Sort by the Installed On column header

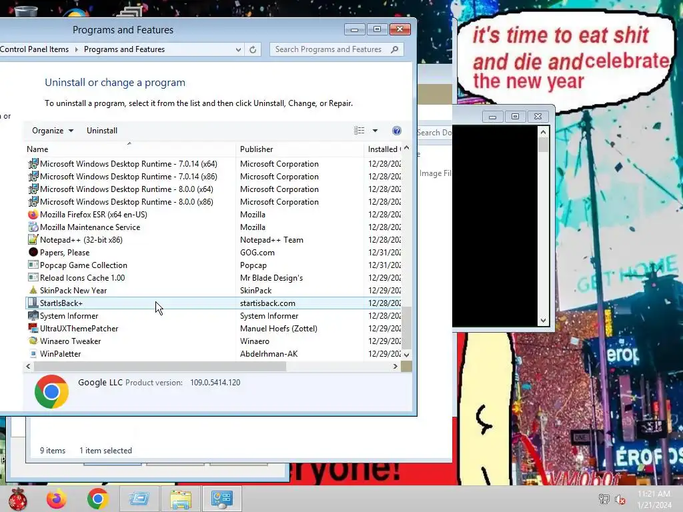tap(382, 149)
